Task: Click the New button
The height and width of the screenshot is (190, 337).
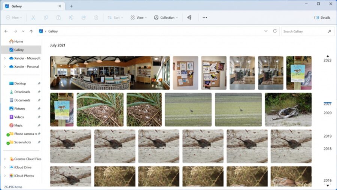Action: [x=14, y=18]
